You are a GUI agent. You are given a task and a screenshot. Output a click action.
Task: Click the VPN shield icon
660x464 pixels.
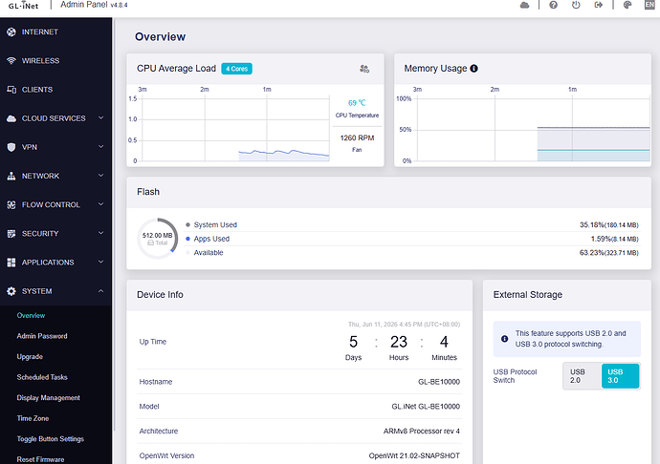(11, 147)
